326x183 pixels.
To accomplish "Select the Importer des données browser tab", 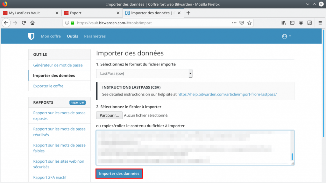I will coord(153,13).
